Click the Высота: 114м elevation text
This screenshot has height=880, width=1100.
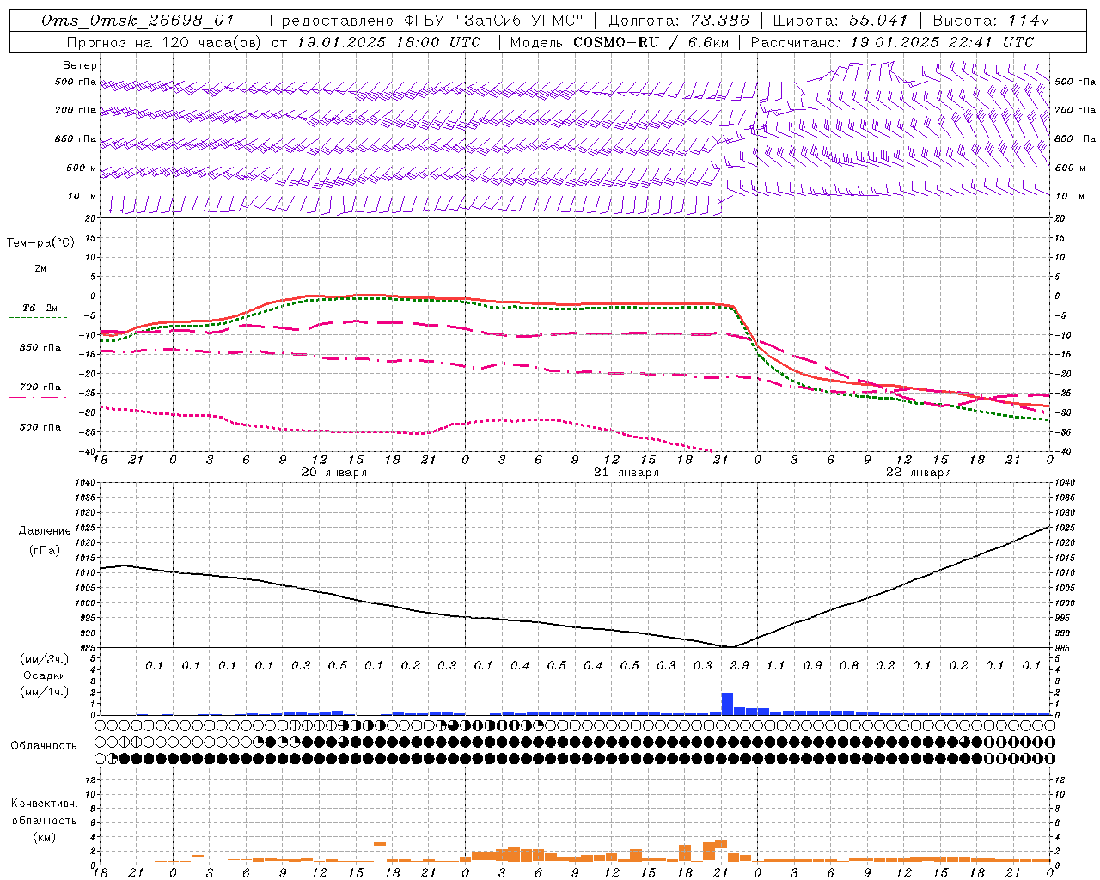point(992,21)
